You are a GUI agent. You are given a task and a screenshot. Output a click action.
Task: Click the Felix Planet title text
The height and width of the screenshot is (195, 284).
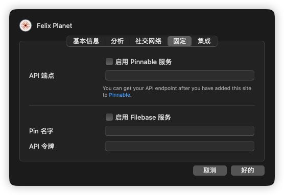(x=54, y=25)
